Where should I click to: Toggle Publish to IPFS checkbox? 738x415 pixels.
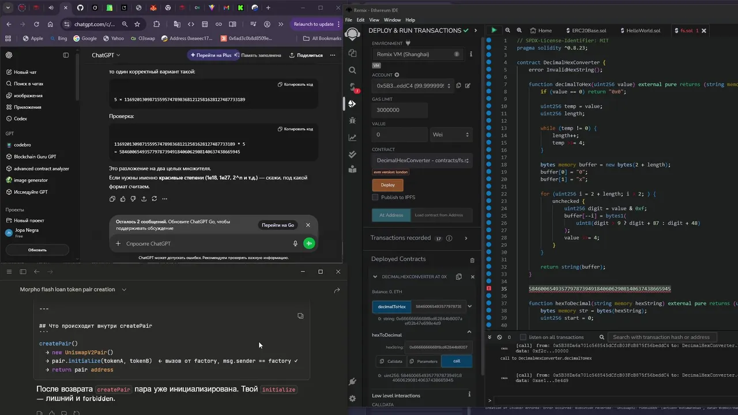click(x=375, y=197)
